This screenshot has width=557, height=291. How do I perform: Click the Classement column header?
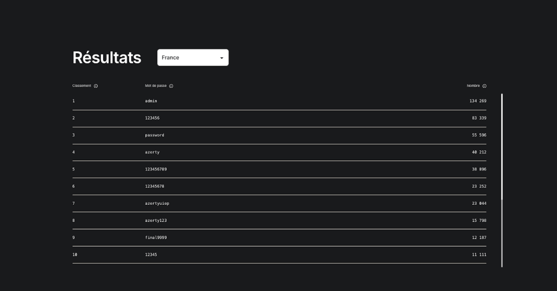tap(82, 86)
